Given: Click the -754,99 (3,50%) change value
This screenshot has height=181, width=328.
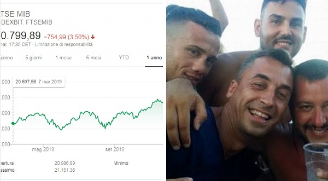Looking at the screenshot, I should (66, 37).
